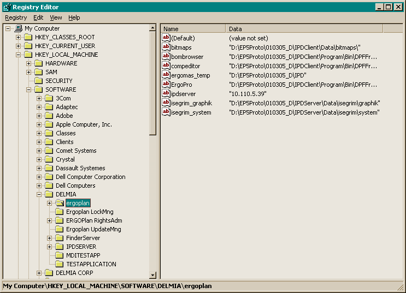
Task: Click the Data column header
Action: 304,29
